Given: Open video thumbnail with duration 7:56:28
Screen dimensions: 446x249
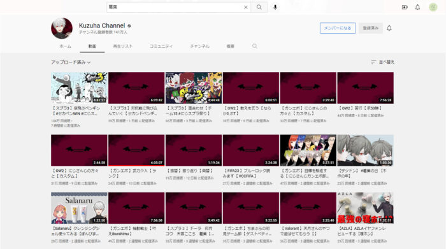Looking at the screenshot, I should (x=366, y=87).
